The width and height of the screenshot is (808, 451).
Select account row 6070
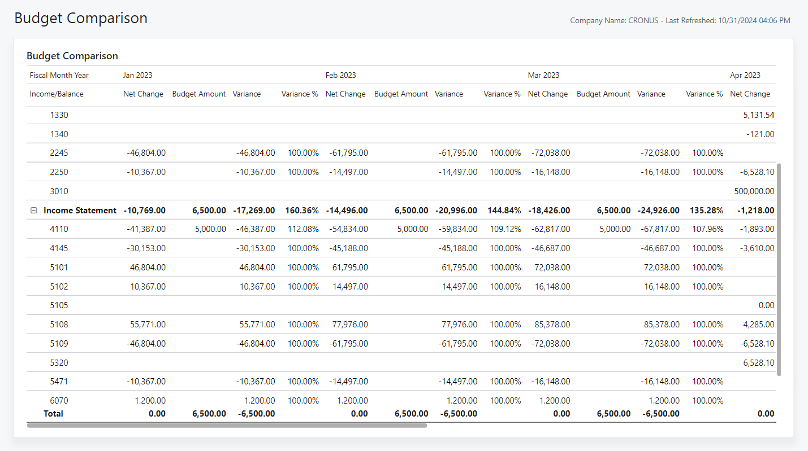58,400
